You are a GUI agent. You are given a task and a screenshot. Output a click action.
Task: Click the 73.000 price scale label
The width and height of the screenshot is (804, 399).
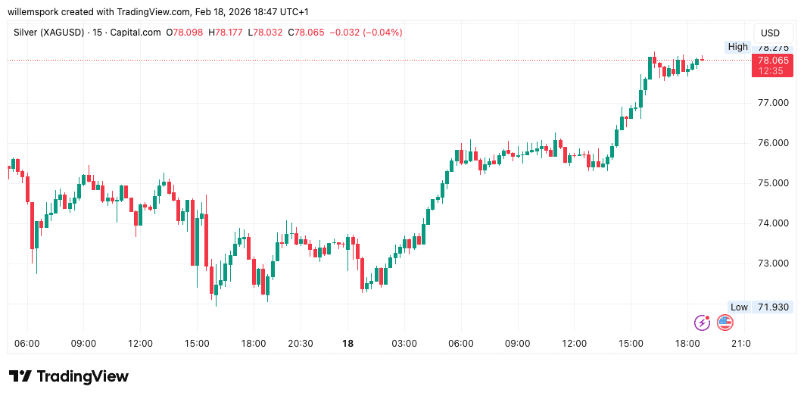772,263
